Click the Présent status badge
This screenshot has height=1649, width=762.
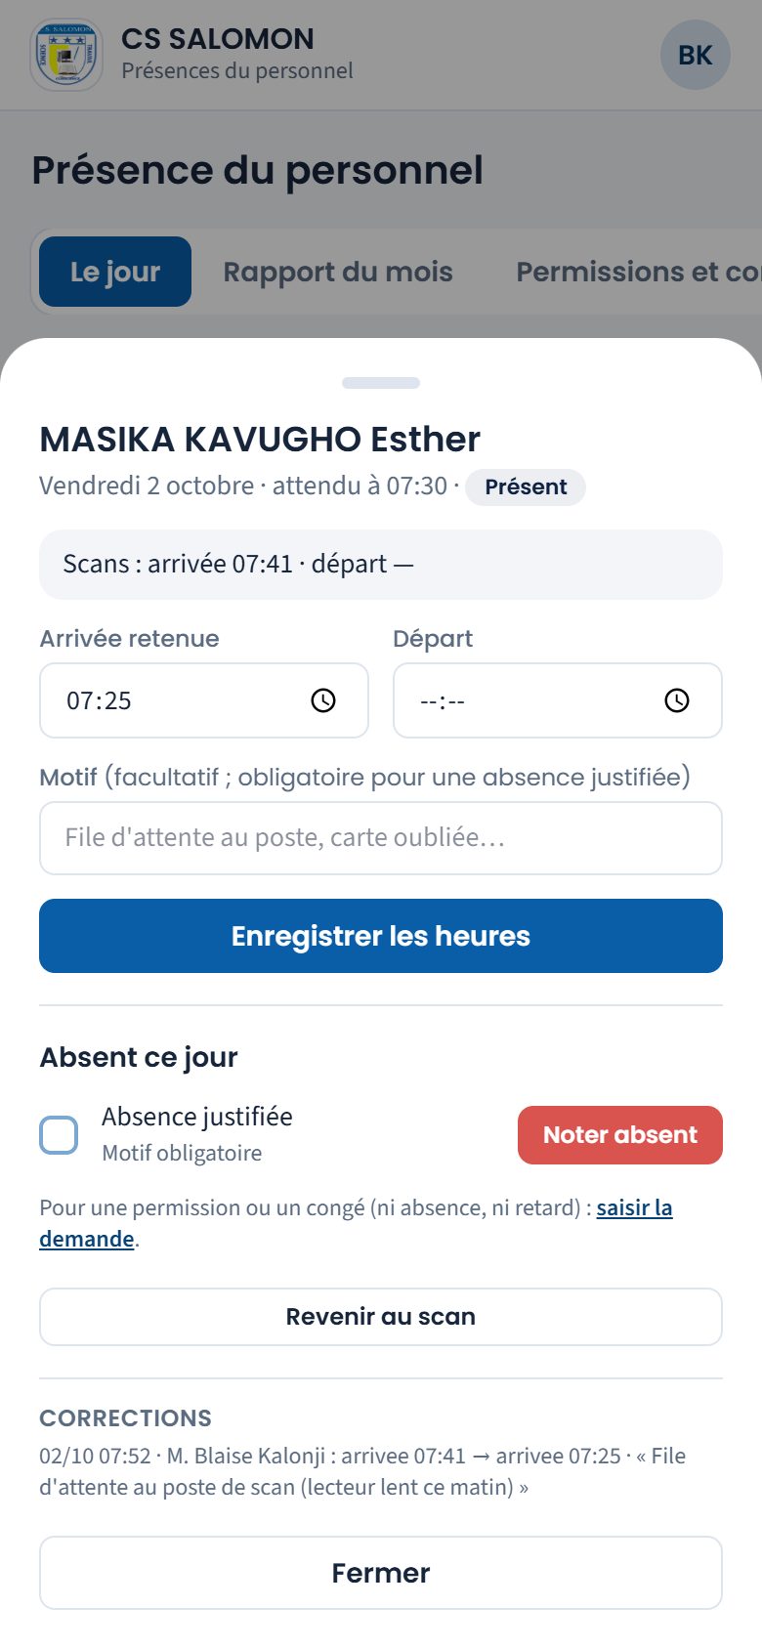[526, 486]
